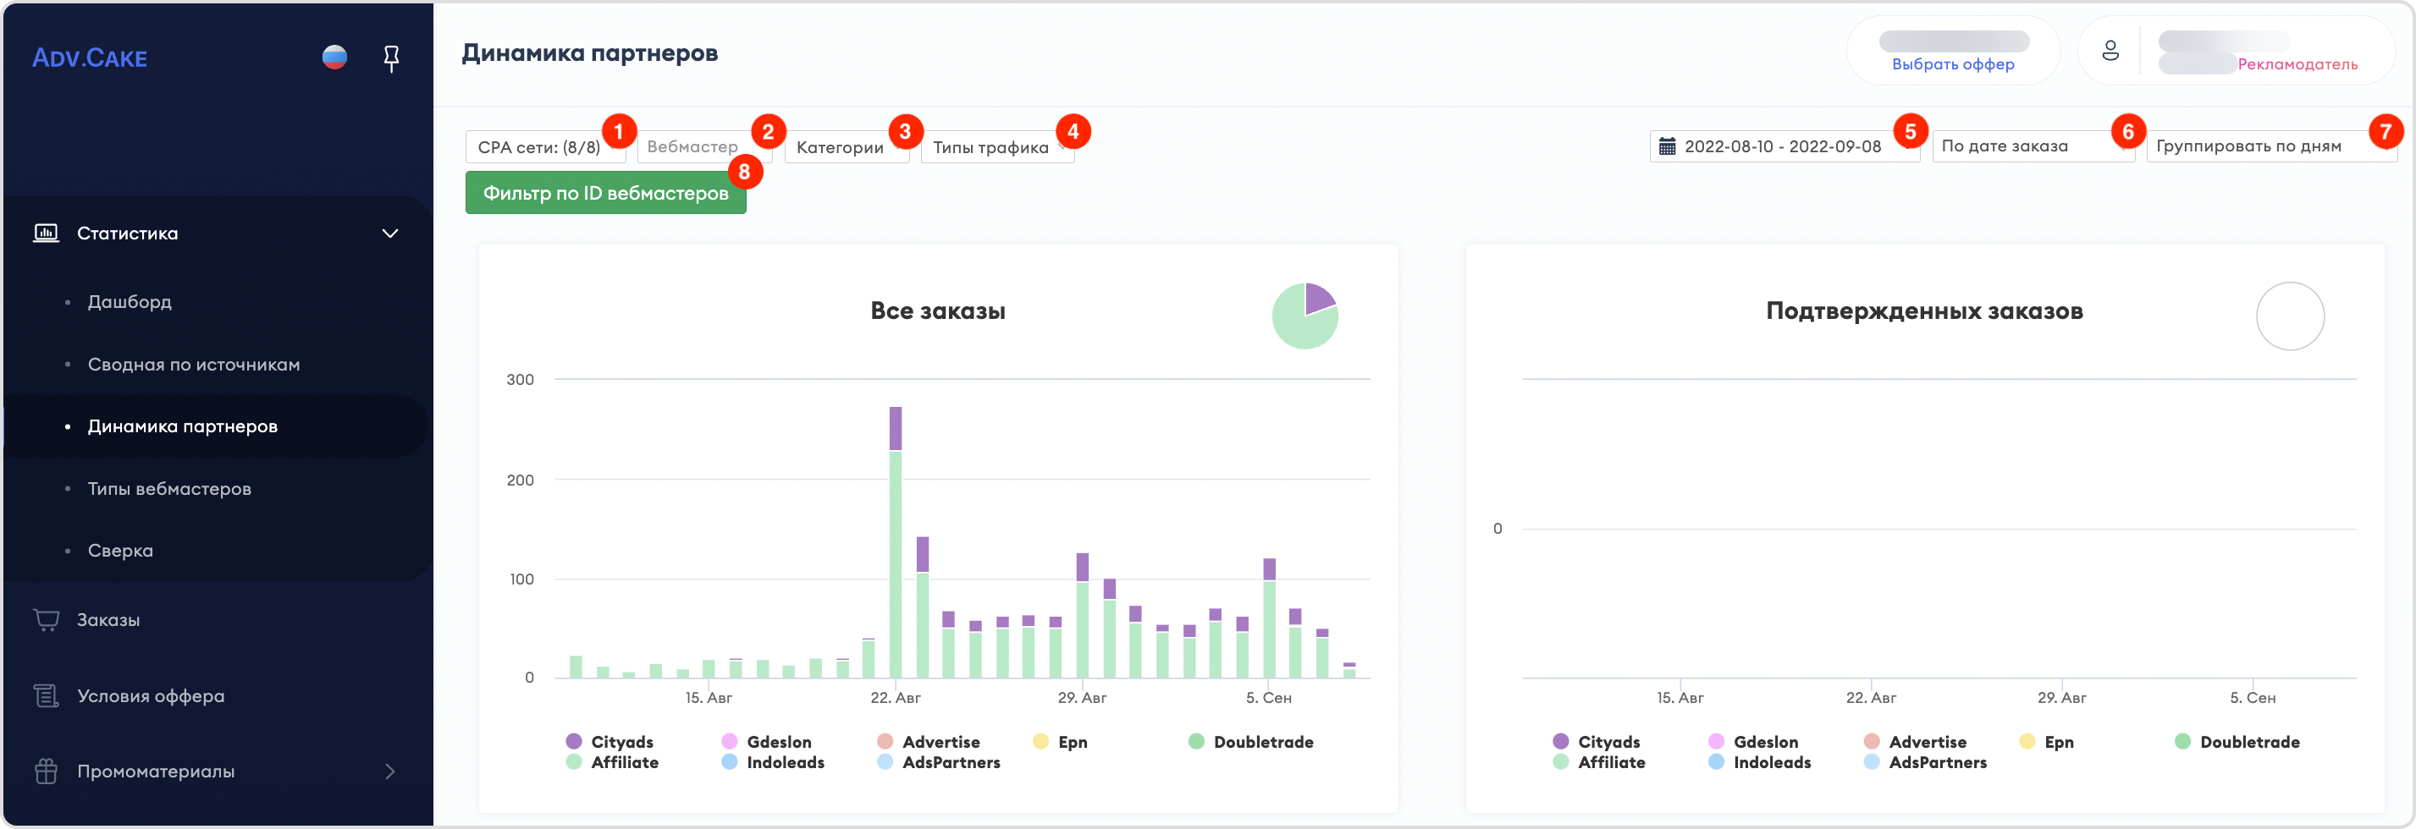
Task: Click the pie chart in Все заказы
Action: point(1305,316)
